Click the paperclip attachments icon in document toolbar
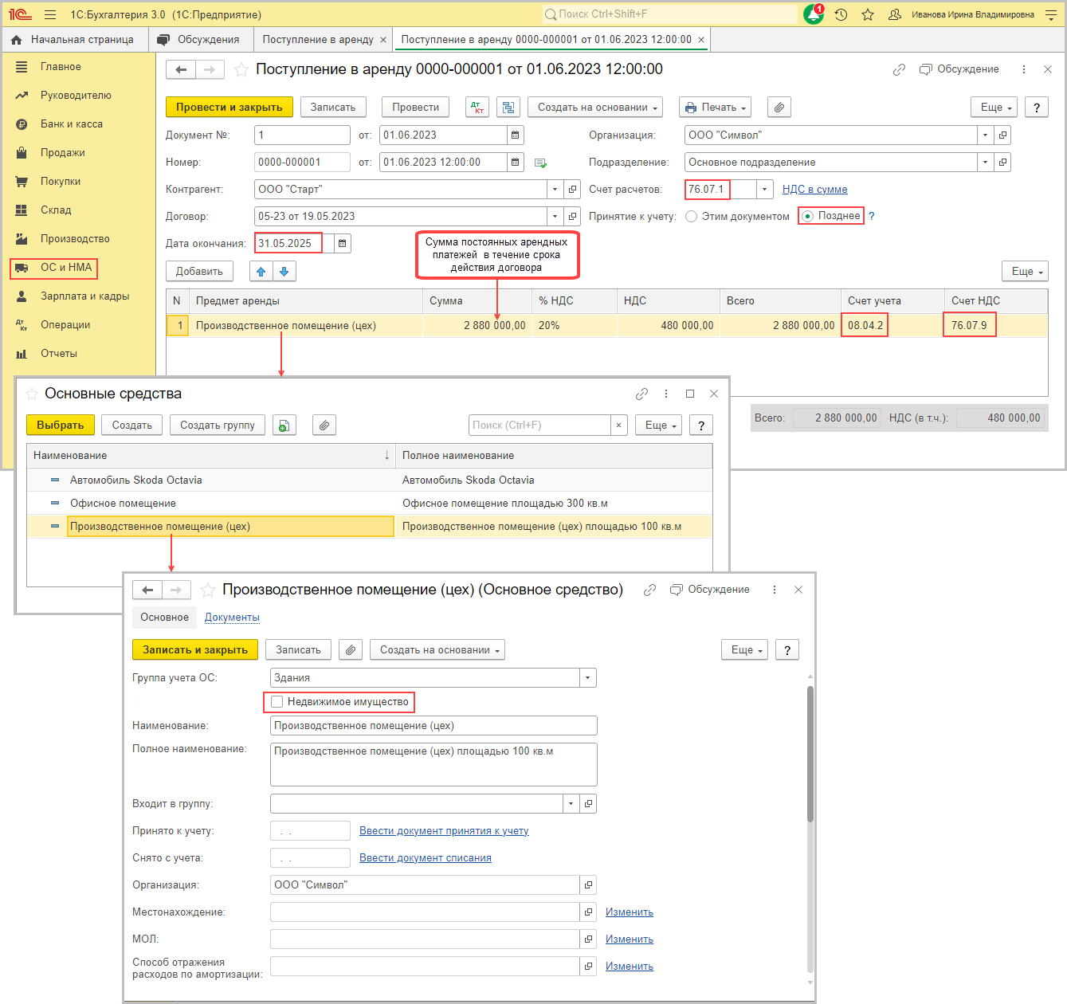This screenshot has width=1067, height=1004. pos(779,108)
